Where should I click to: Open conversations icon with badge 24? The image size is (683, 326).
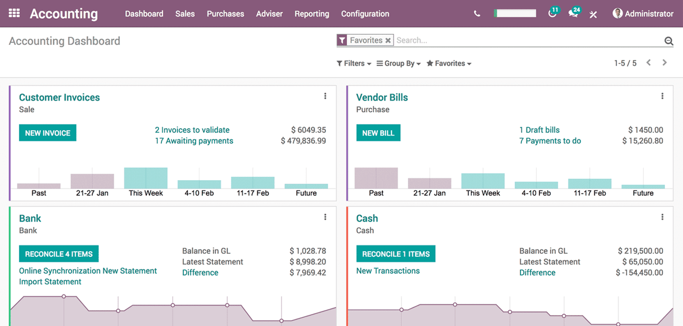[x=573, y=14]
